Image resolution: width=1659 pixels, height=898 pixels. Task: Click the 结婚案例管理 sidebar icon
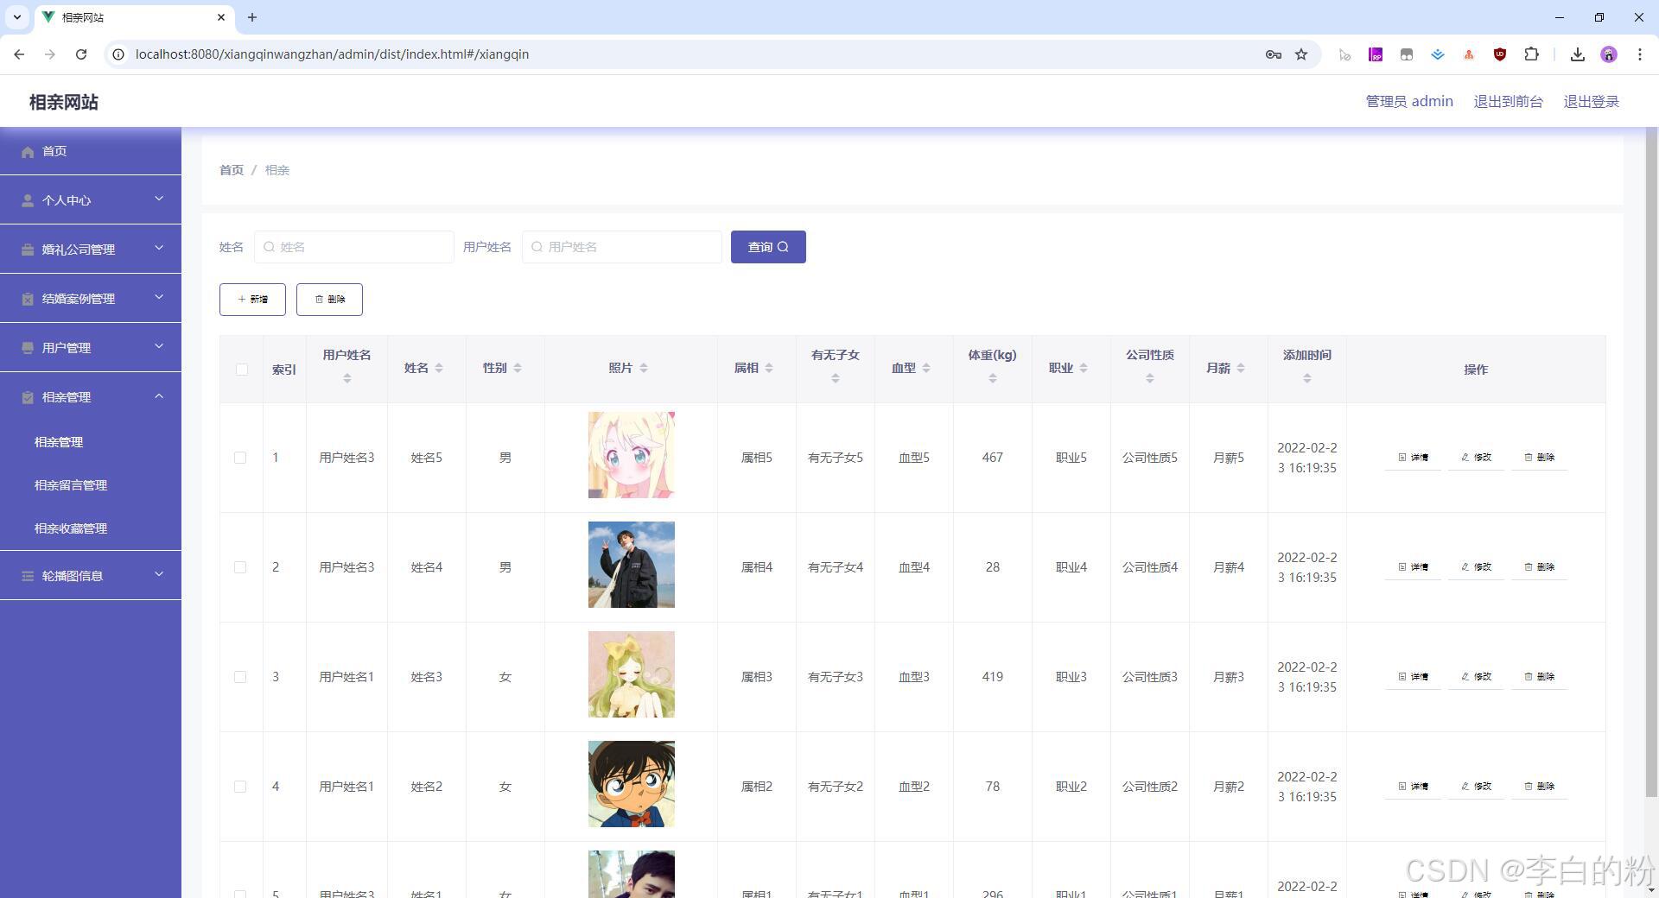(x=28, y=300)
